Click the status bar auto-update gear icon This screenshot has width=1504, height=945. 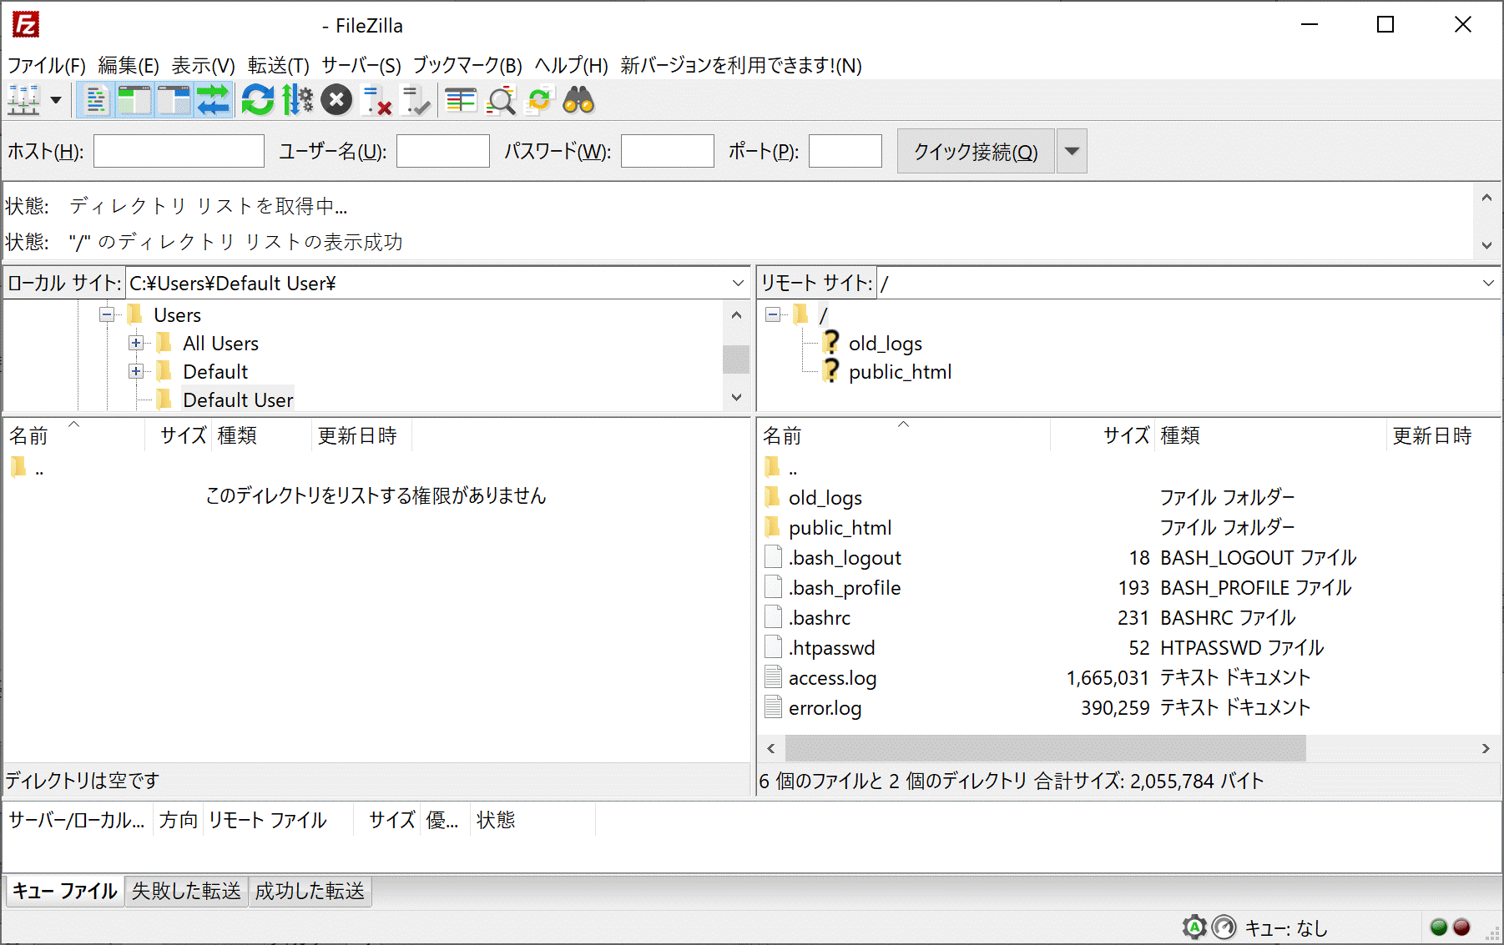click(x=1194, y=927)
